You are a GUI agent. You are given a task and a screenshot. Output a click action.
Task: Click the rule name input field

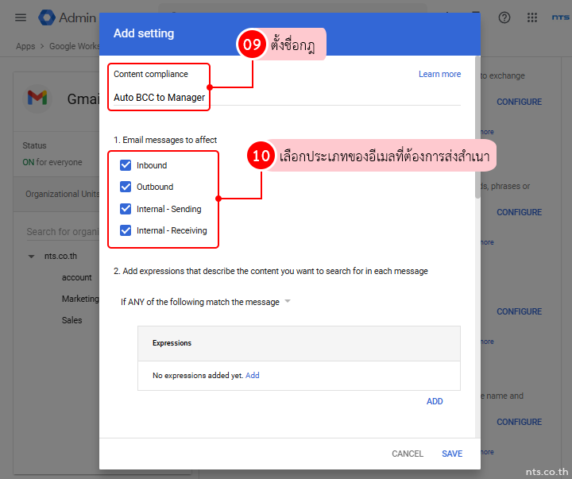(x=286, y=98)
